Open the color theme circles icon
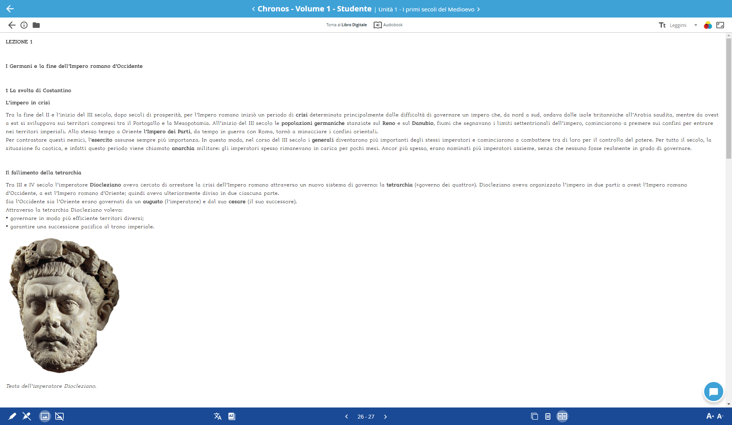Screen dimensions: 732x425 pos(708,25)
